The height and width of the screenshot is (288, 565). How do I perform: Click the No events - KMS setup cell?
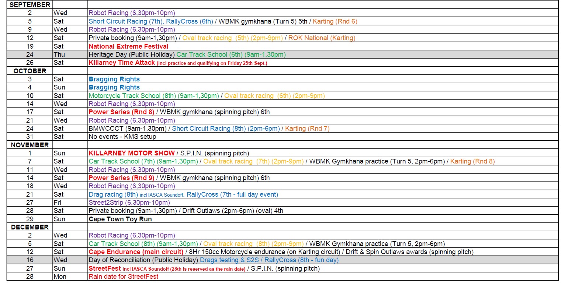[122, 137]
